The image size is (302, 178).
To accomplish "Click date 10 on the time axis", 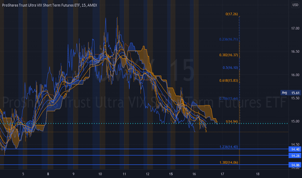I will pos(100,174).
